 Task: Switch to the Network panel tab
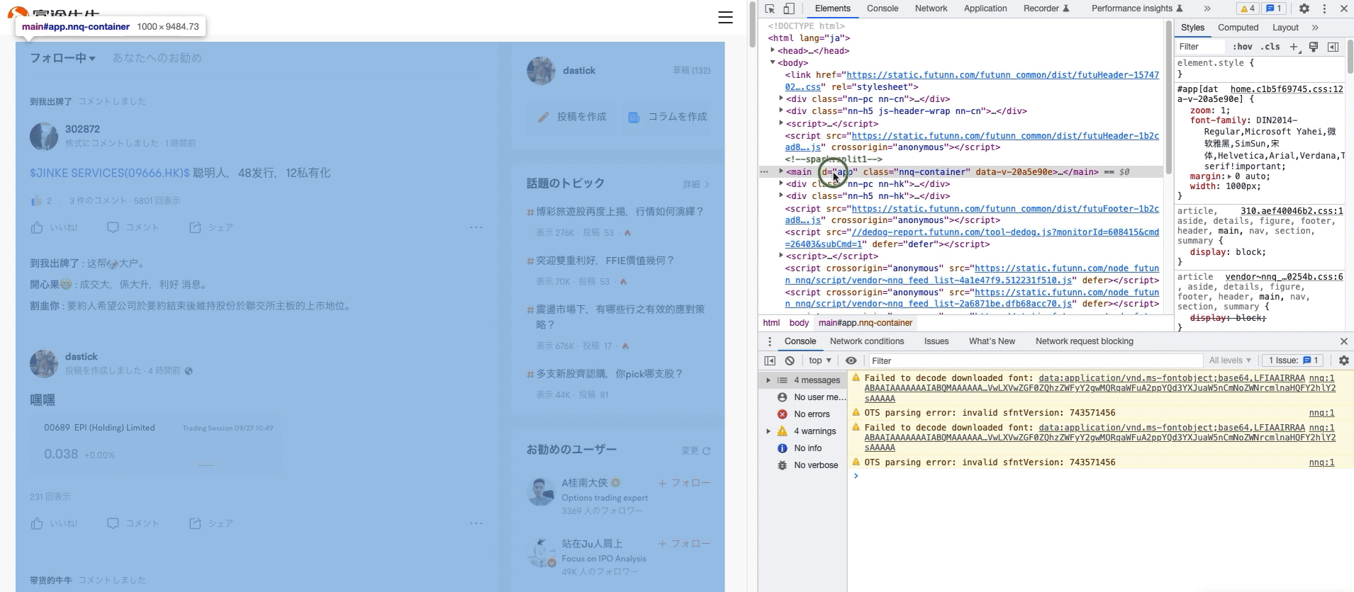[x=931, y=8]
